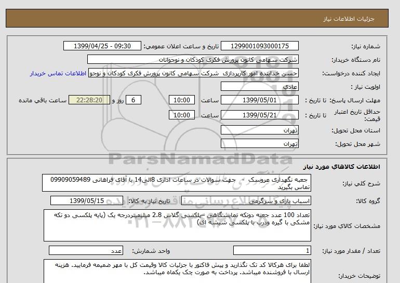Select the شماره نیاز field 1299001093000175

[259, 46]
